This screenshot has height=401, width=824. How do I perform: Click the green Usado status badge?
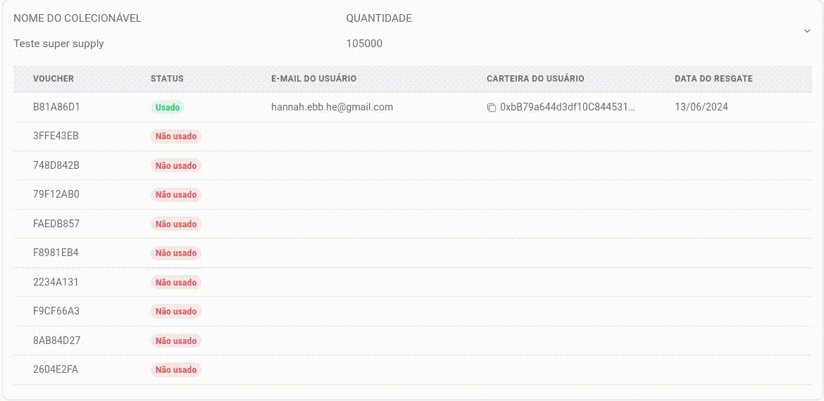point(168,108)
